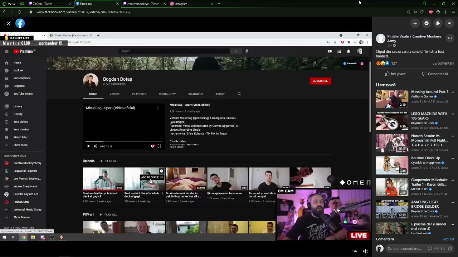
Task: Click the Facebook logo icon
Action: tap(20, 24)
